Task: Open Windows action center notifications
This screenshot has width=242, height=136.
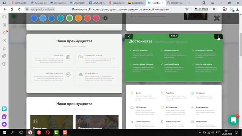Action: click(236, 133)
